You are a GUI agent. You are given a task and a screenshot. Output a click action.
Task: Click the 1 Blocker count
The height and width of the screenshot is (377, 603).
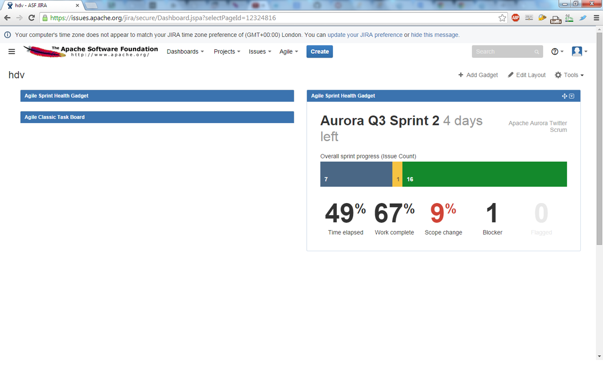coord(492,213)
